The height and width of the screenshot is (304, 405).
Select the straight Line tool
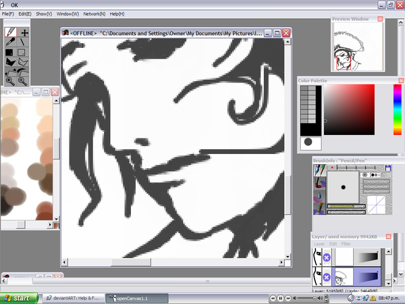(23, 42)
